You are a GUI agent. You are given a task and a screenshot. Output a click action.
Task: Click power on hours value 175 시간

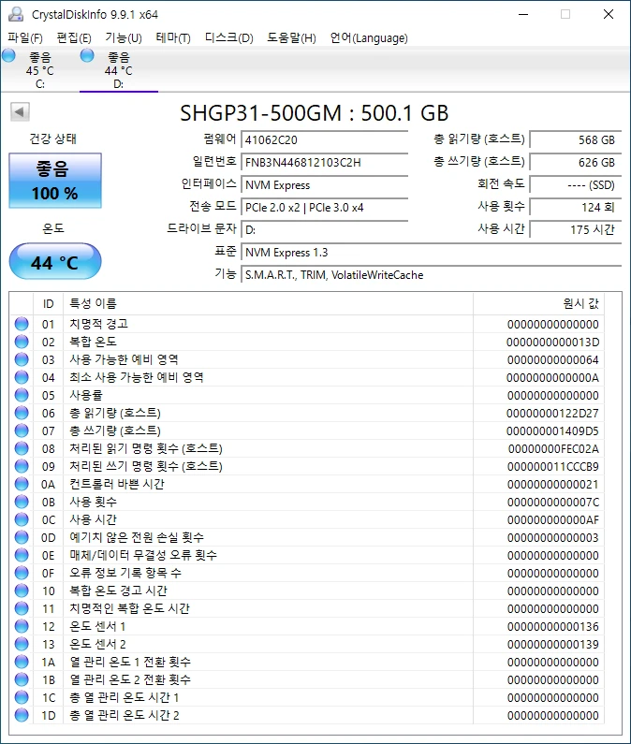click(576, 230)
